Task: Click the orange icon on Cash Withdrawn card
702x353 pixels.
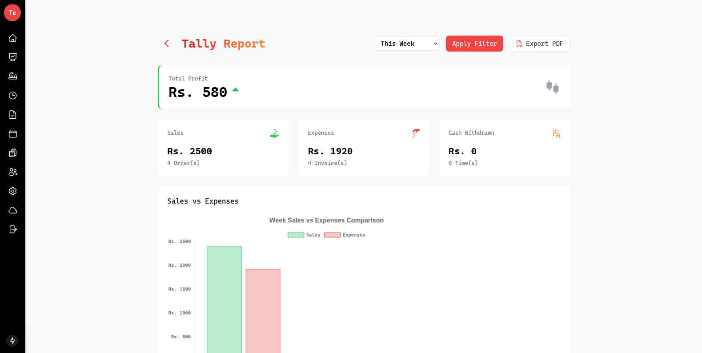Action: pos(556,133)
